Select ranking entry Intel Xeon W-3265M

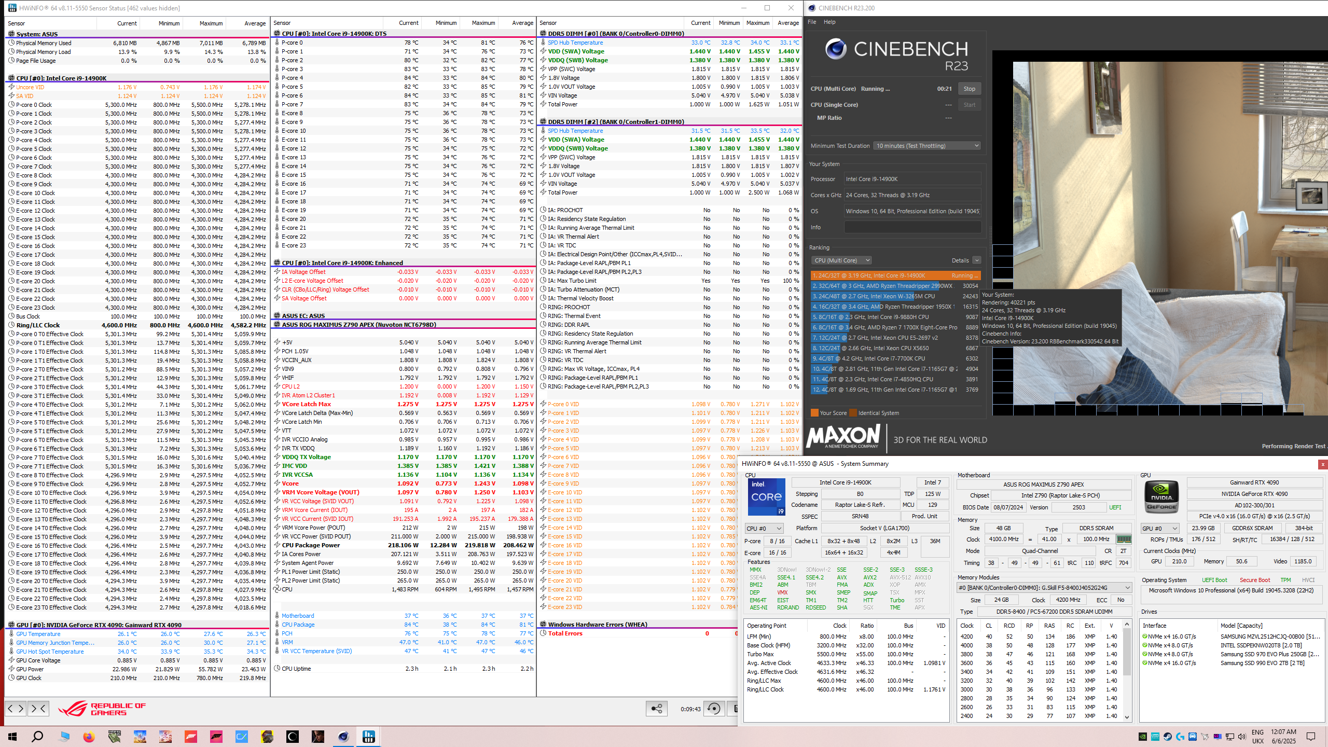[x=895, y=296]
